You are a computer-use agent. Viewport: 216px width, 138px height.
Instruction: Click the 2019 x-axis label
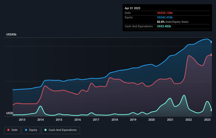pyautogui.click(x=133, y=120)
